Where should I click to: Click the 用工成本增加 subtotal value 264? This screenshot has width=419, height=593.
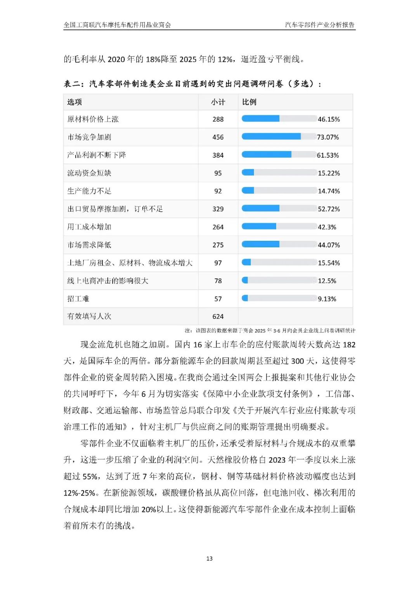[x=218, y=227]
